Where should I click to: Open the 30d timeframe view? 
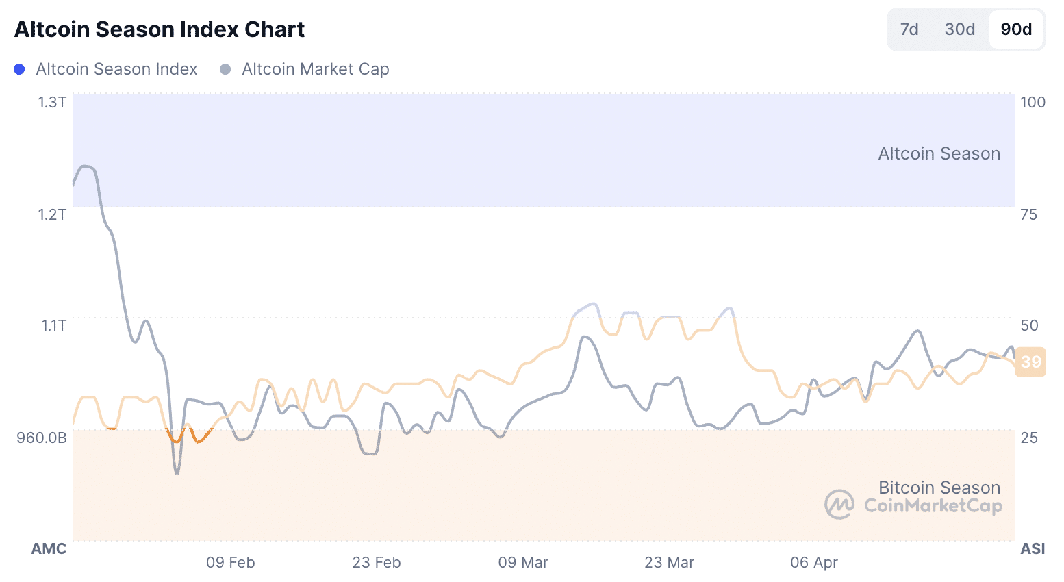click(959, 29)
